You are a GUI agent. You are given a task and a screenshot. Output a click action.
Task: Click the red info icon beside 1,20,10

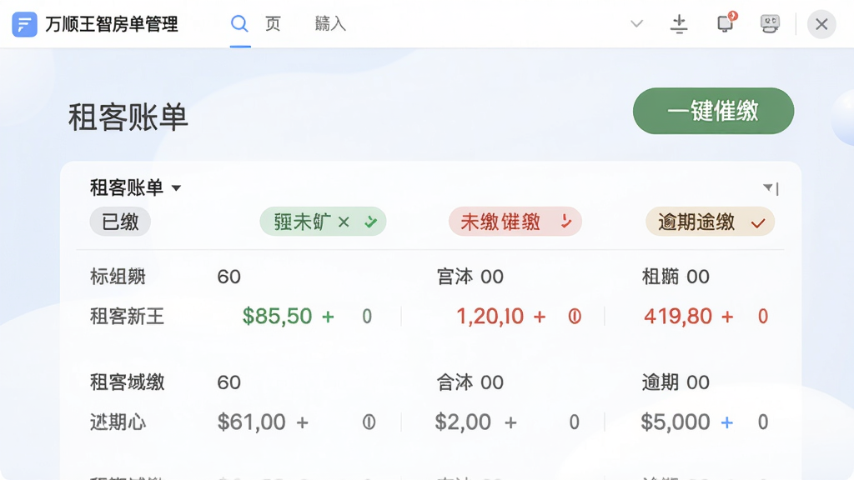[575, 316]
